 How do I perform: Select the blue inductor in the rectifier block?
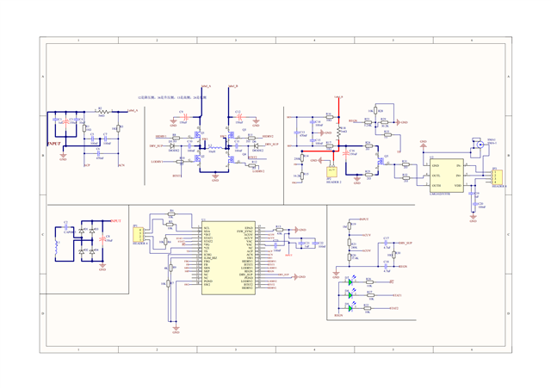56,248
